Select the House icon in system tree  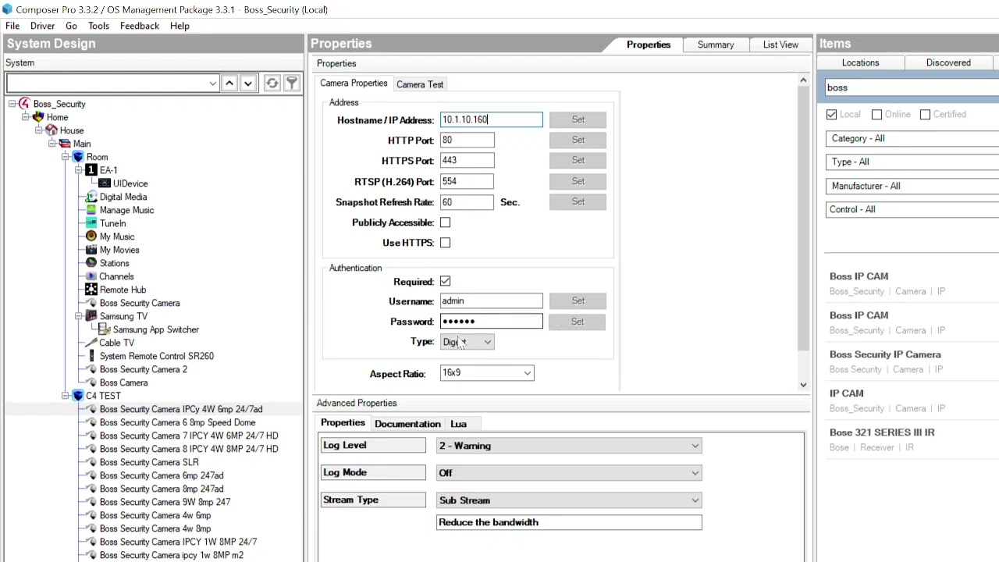(x=51, y=130)
